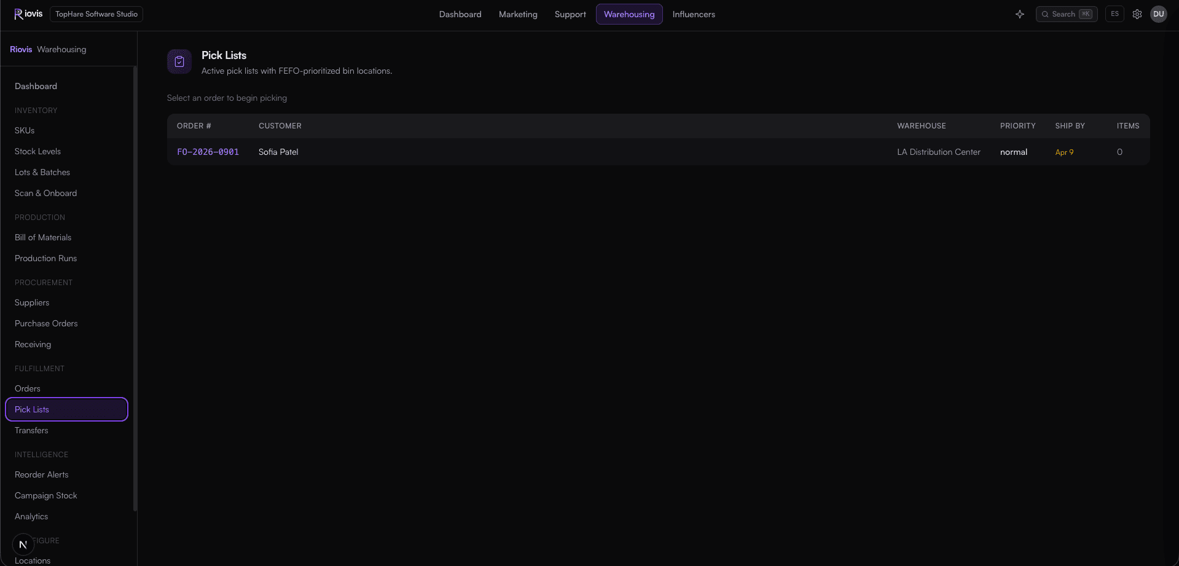
Task: Open settings via the gear icon
Action: point(1137,14)
